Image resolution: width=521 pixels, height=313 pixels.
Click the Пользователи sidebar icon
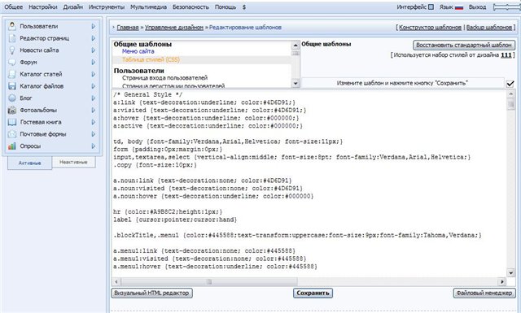pyautogui.click(x=12, y=26)
